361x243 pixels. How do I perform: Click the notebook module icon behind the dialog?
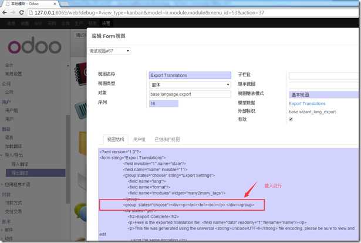click(x=80, y=74)
